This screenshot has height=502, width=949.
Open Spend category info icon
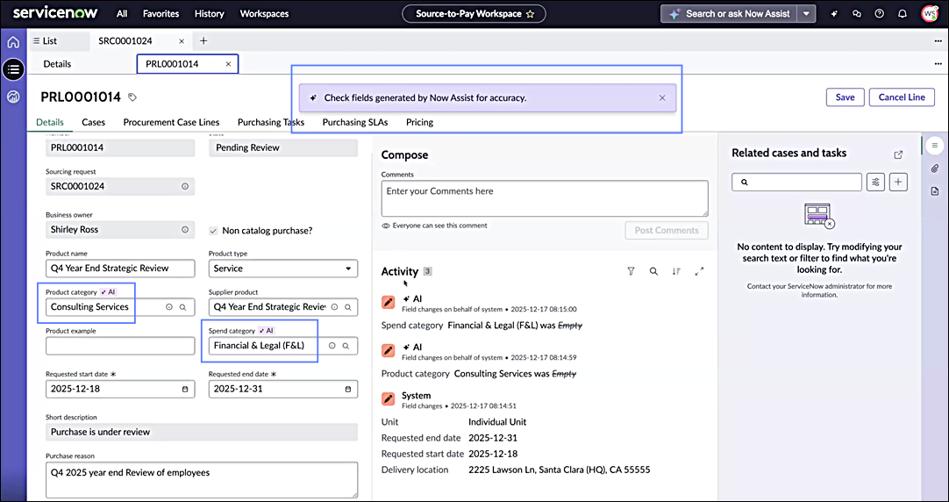(332, 346)
